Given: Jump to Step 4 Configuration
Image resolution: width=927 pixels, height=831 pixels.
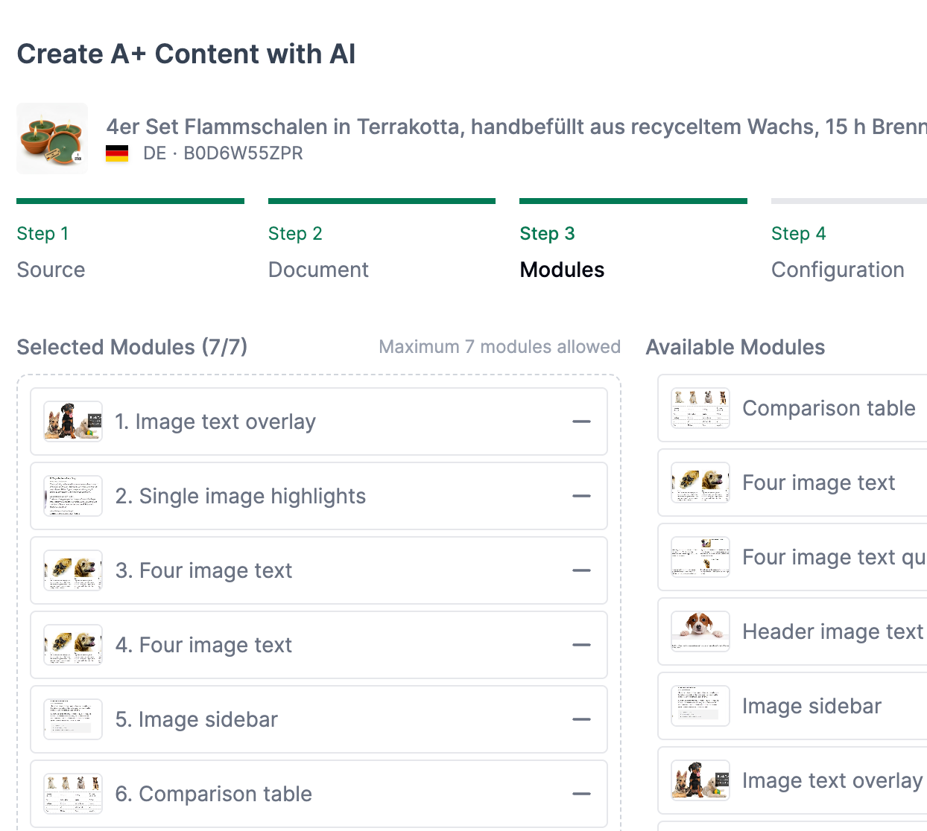Looking at the screenshot, I should click(838, 252).
